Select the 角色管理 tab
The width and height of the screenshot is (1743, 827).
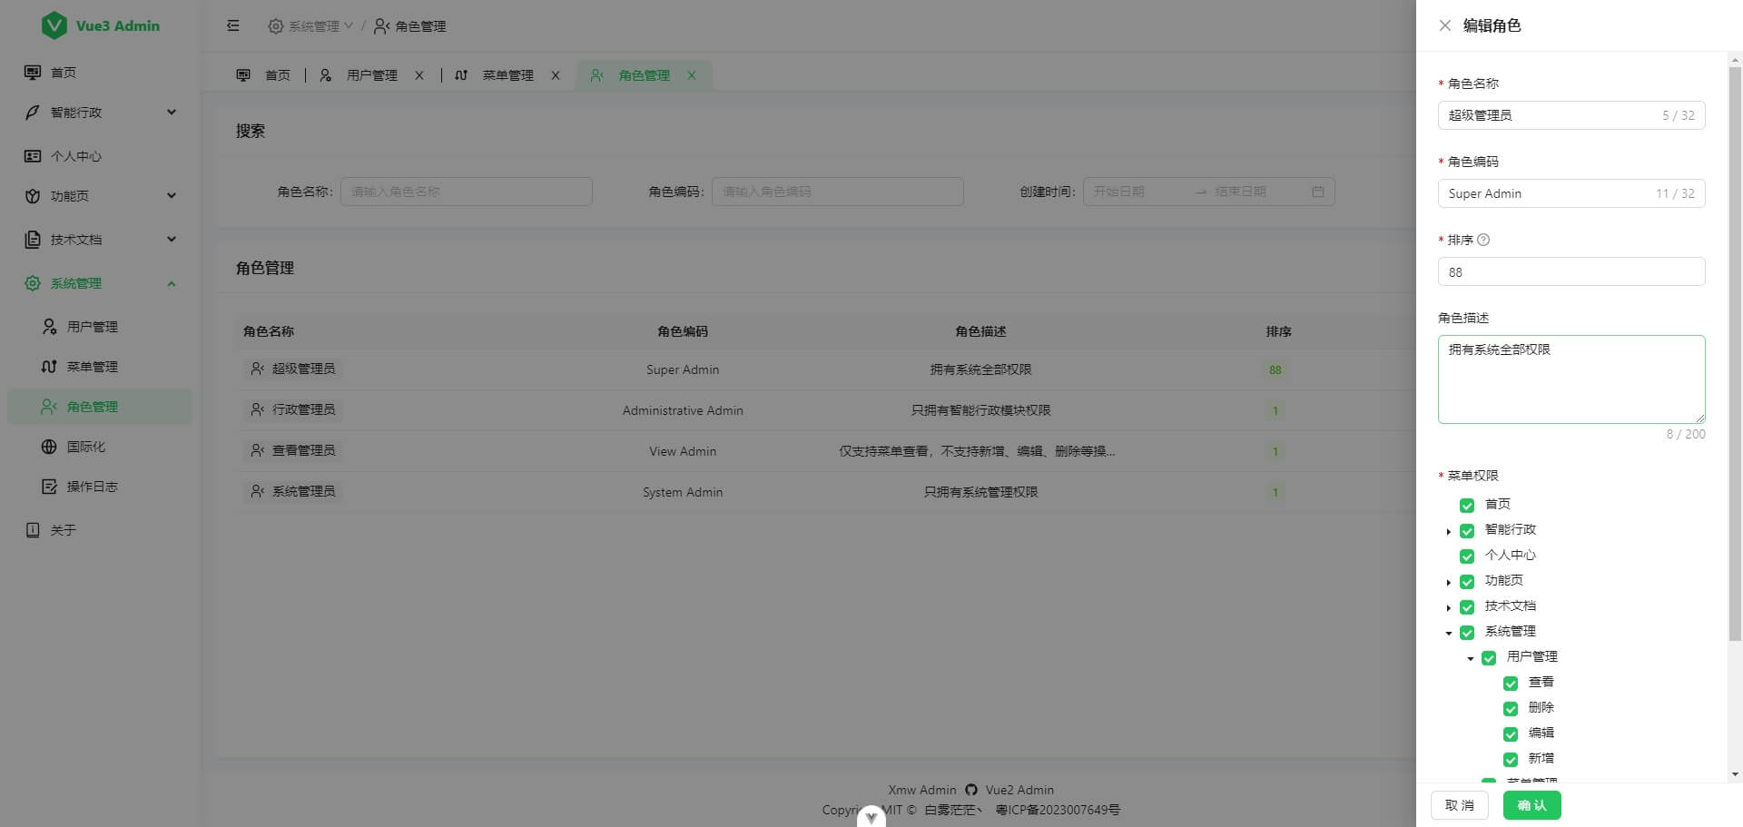[x=644, y=75]
